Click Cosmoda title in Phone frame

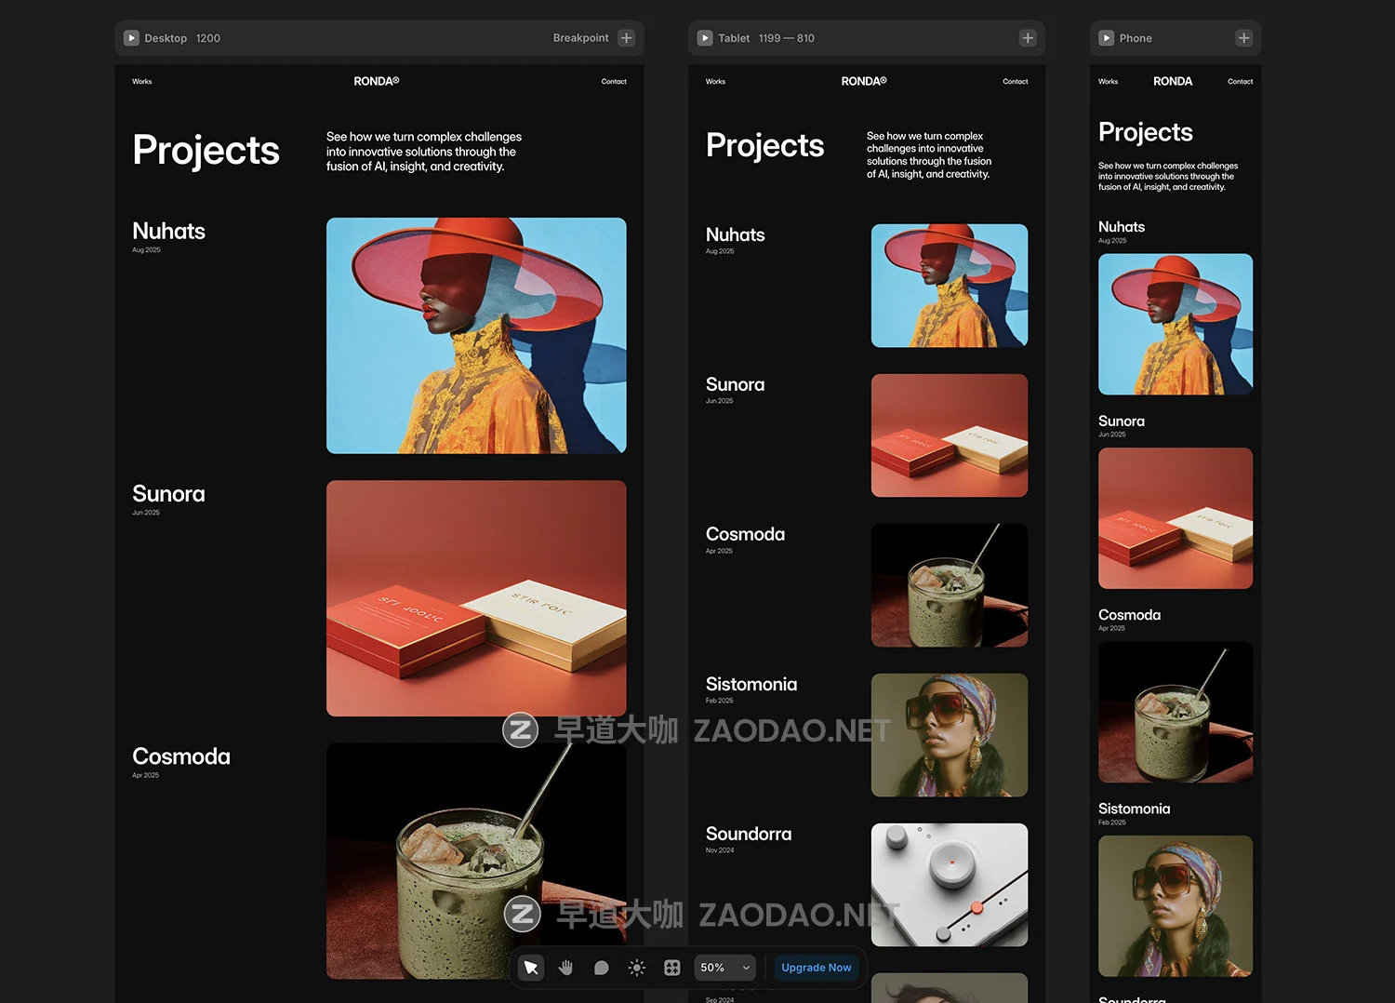1129,615
